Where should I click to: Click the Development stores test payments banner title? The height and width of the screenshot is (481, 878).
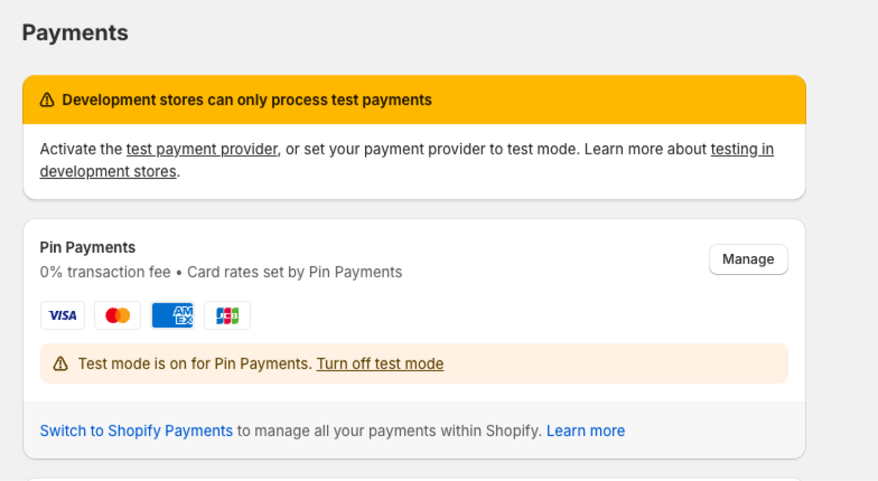point(247,100)
